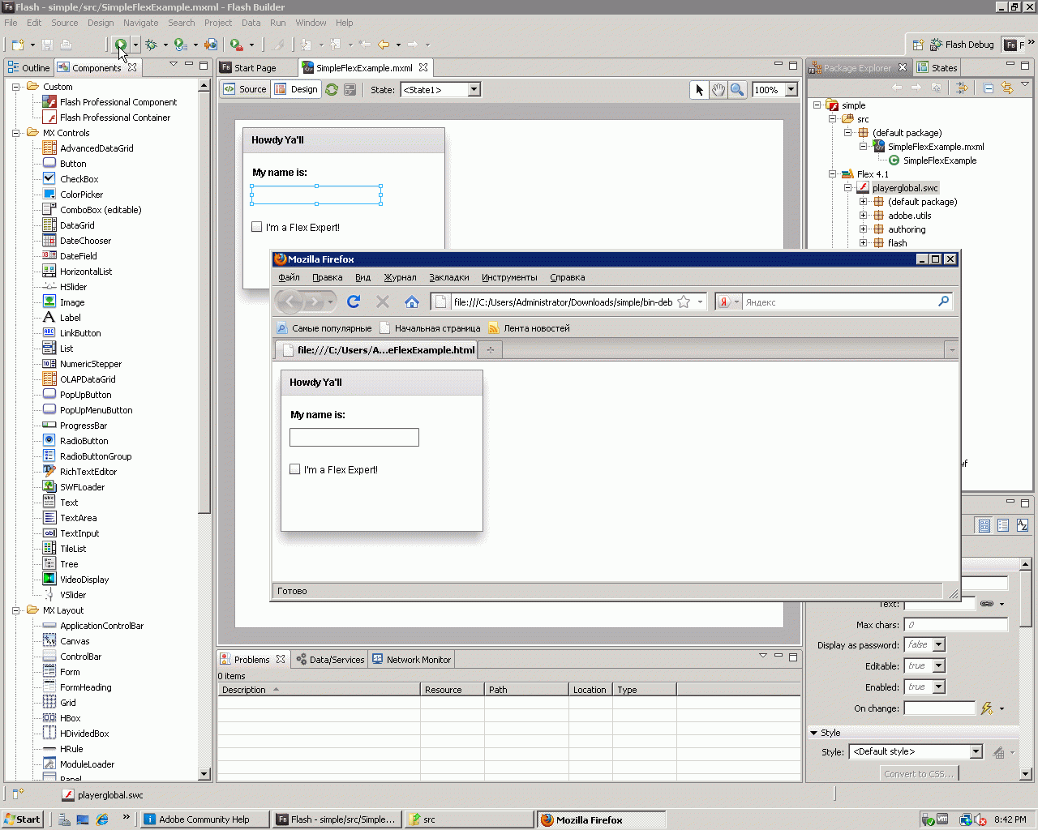Switch to the Outline tab
Image resolution: width=1038 pixels, height=830 pixels.
pos(29,68)
